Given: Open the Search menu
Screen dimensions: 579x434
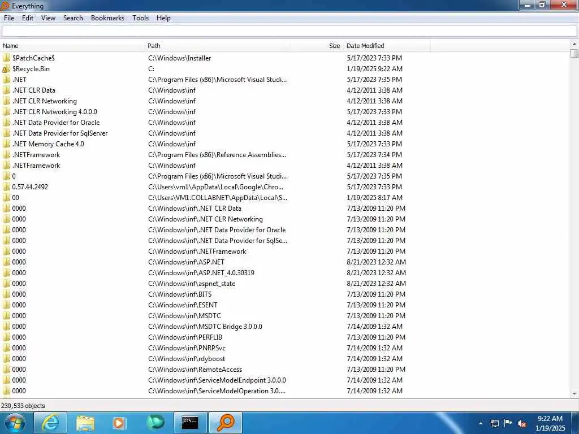Looking at the screenshot, I should [73, 18].
